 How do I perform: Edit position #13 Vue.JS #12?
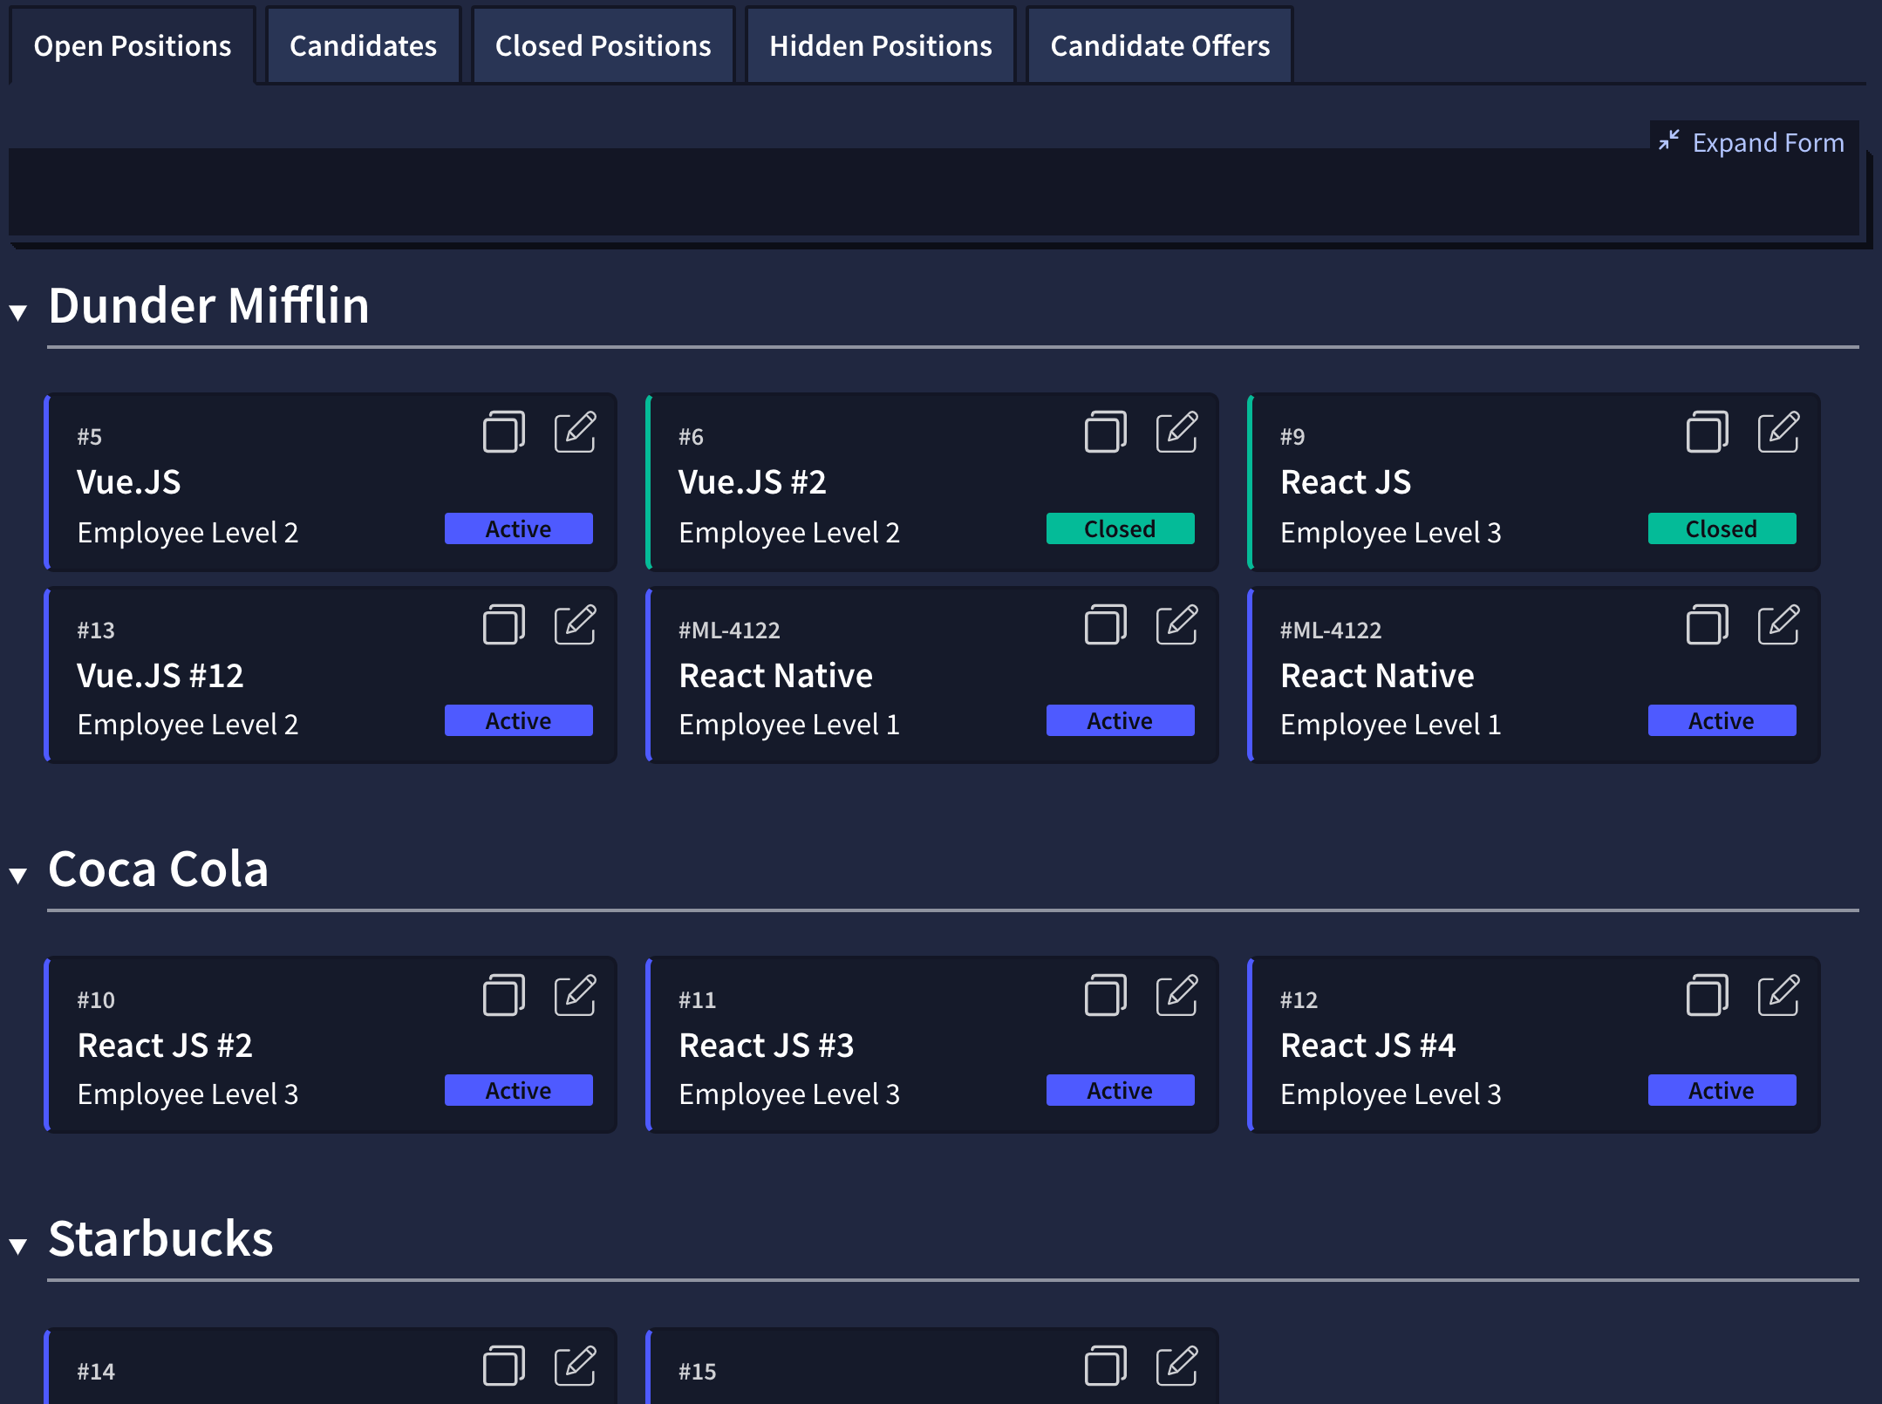576,624
